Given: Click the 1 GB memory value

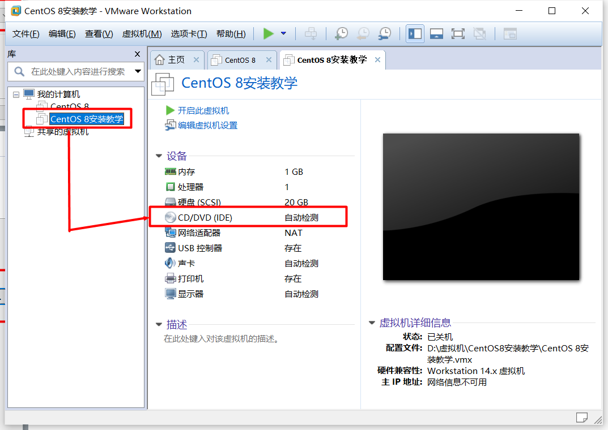Looking at the screenshot, I should point(294,172).
